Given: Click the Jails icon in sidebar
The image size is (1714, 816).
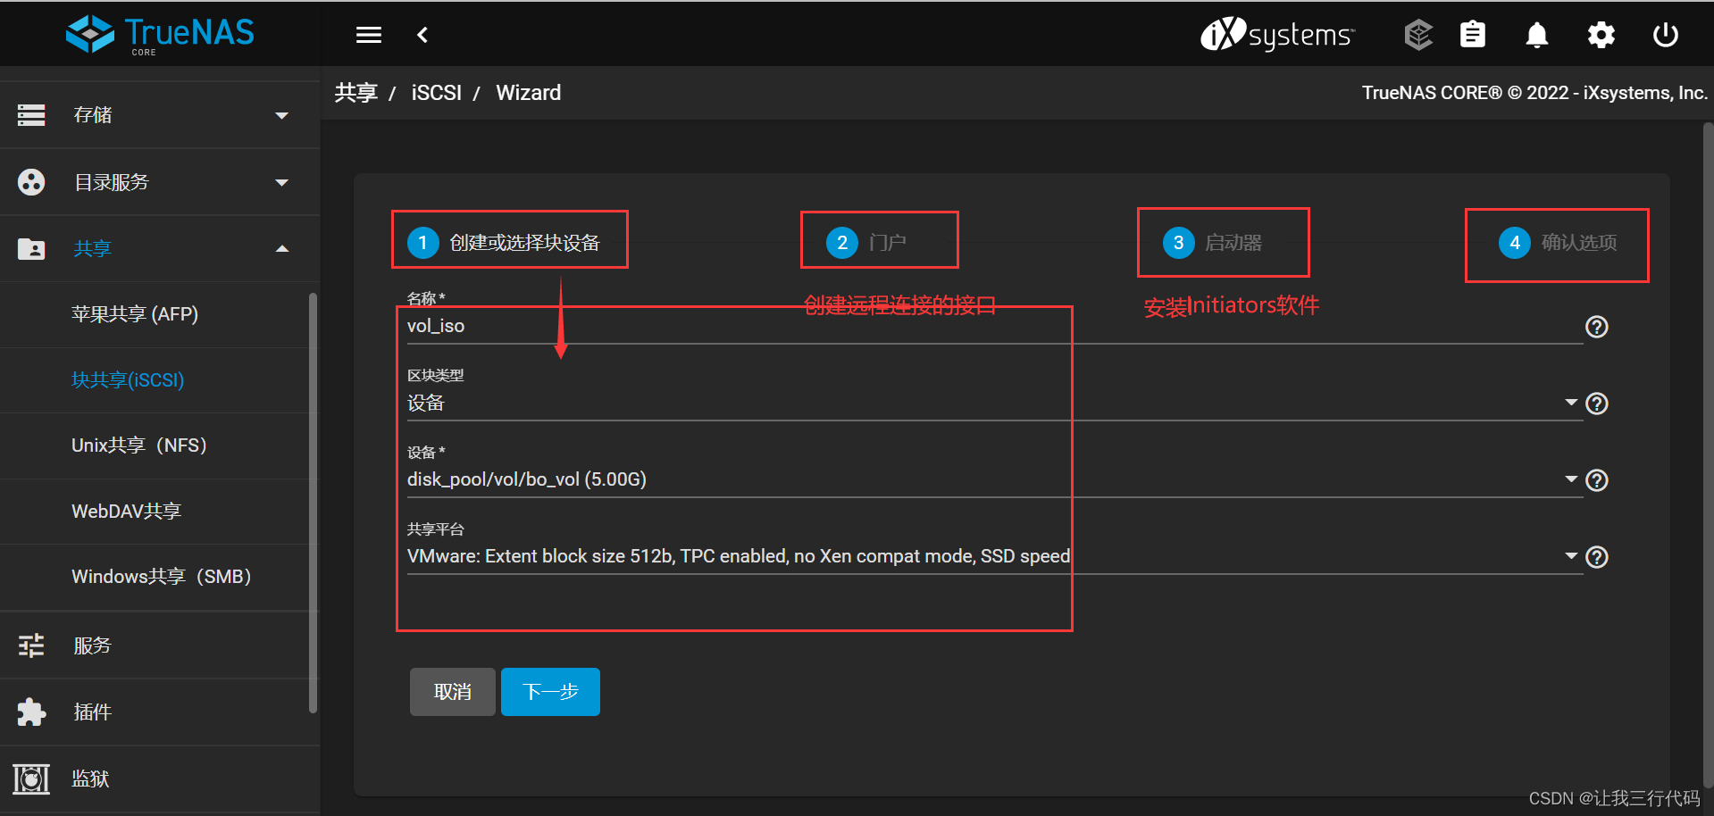Looking at the screenshot, I should [x=31, y=779].
